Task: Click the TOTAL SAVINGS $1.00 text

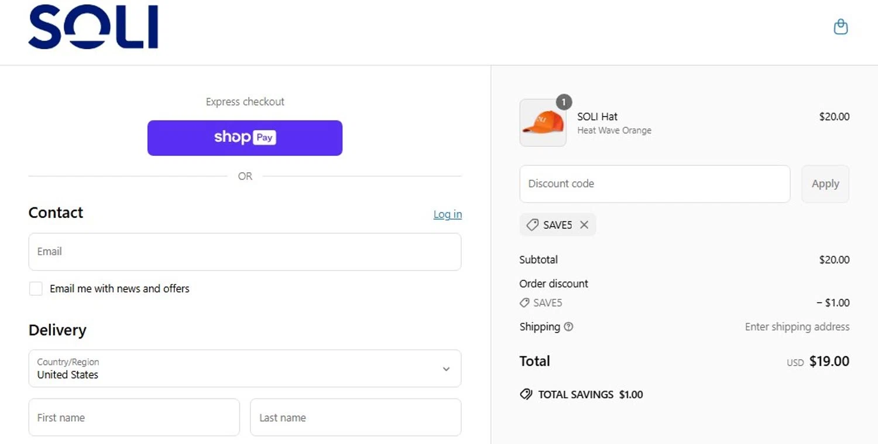Action: pos(590,395)
